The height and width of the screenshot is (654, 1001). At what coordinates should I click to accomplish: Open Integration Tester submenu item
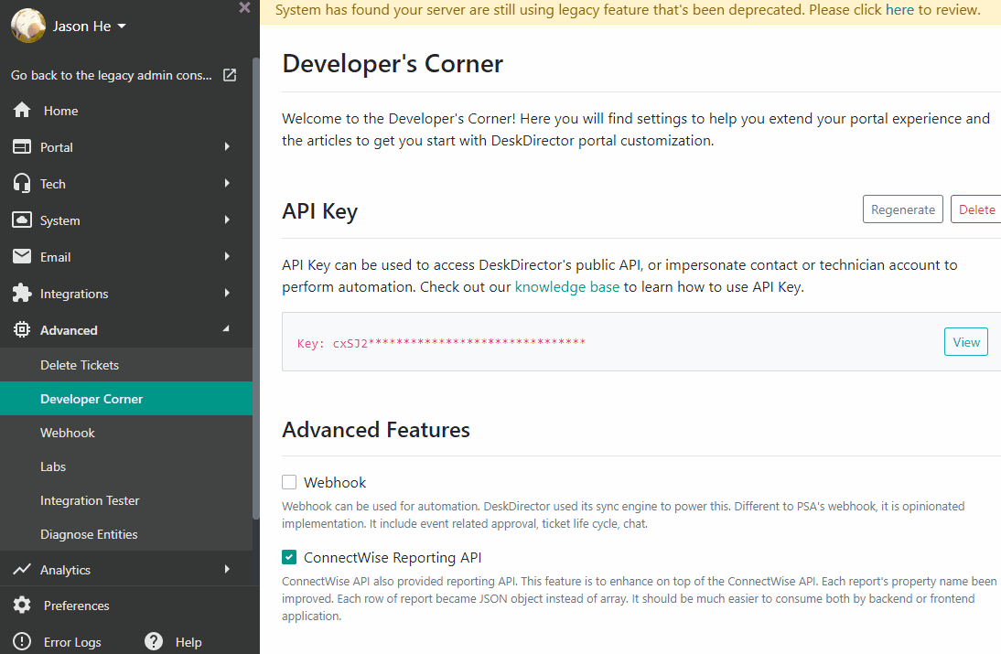126,500
